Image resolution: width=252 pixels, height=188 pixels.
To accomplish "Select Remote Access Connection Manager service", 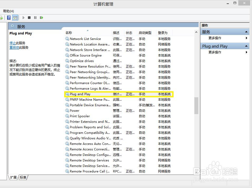I will point(118,149).
